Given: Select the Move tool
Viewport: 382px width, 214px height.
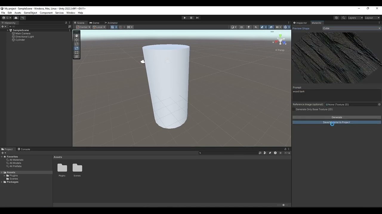Looking at the screenshot, I should pyautogui.click(x=77, y=40).
